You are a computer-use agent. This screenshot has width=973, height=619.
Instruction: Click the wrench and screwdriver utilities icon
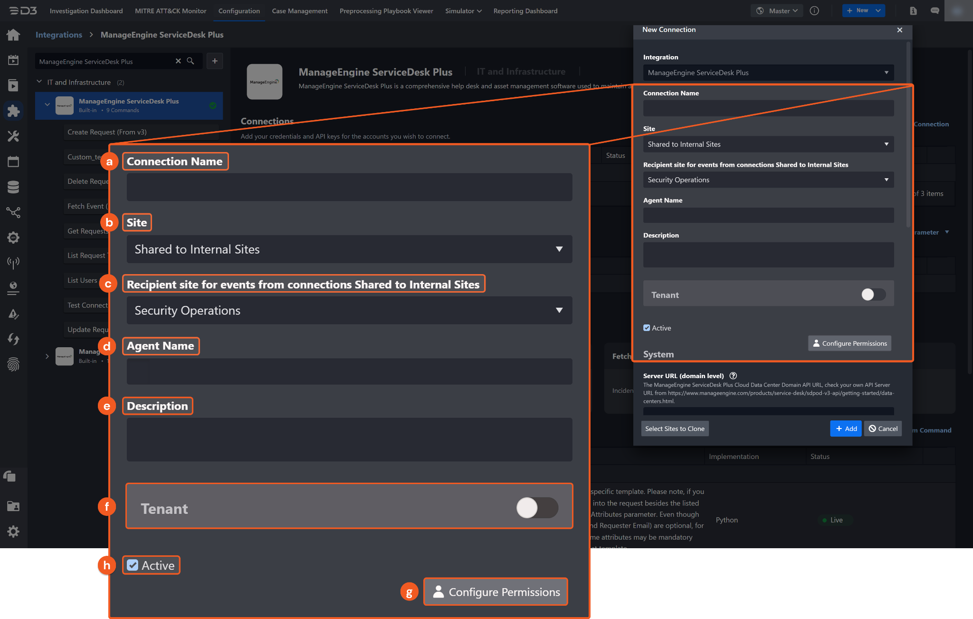click(x=13, y=136)
